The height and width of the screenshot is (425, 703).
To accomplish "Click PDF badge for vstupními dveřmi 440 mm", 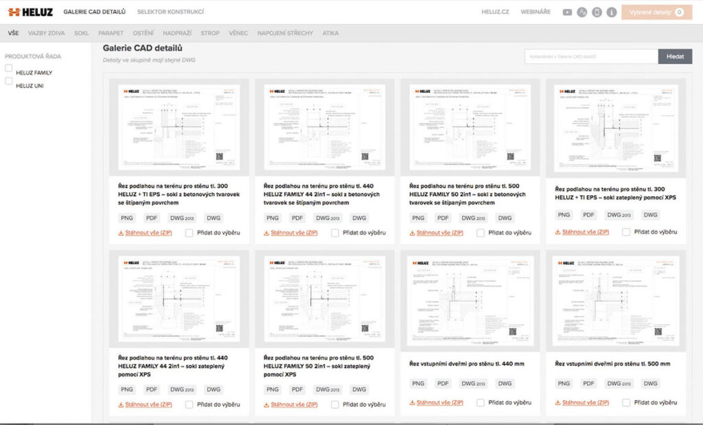I will [x=443, y=384].
